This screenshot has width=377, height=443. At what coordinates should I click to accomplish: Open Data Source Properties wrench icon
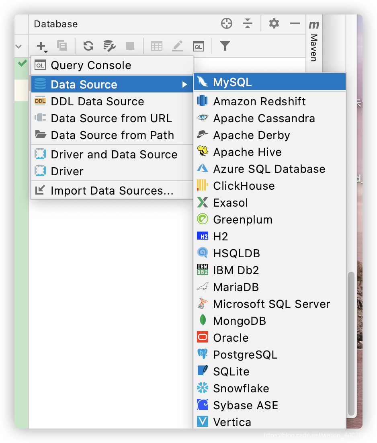pos(109,46)
